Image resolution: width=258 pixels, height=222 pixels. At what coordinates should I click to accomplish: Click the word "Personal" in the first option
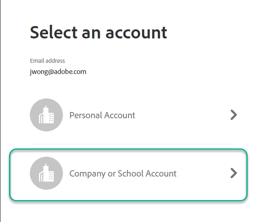85,115
